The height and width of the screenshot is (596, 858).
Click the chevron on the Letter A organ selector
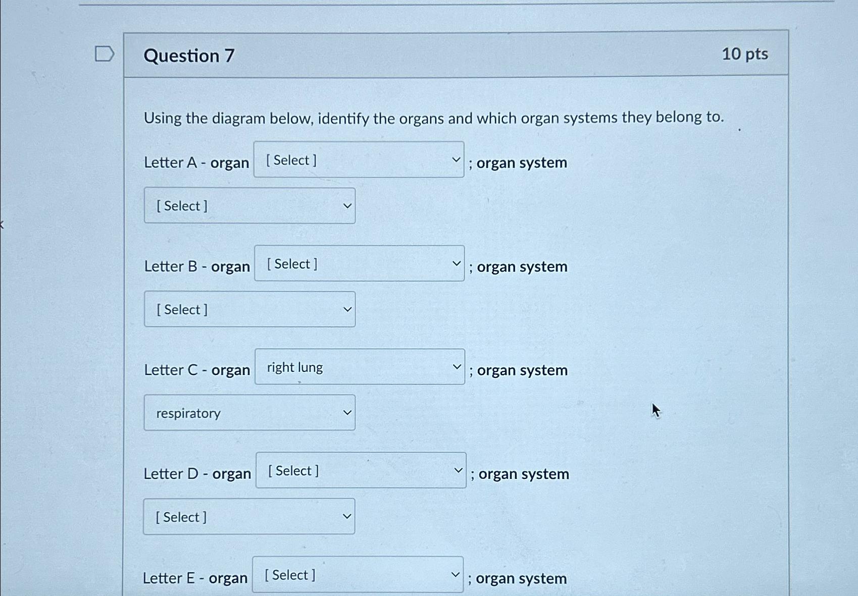456,159
